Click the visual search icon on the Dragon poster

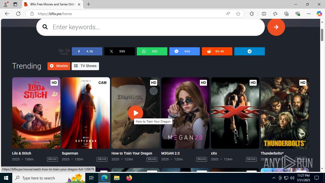(x=153, y=91)
